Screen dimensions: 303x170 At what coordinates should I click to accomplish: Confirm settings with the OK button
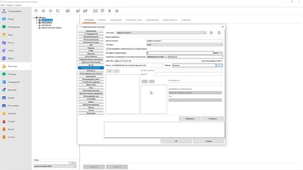[176, 141]
